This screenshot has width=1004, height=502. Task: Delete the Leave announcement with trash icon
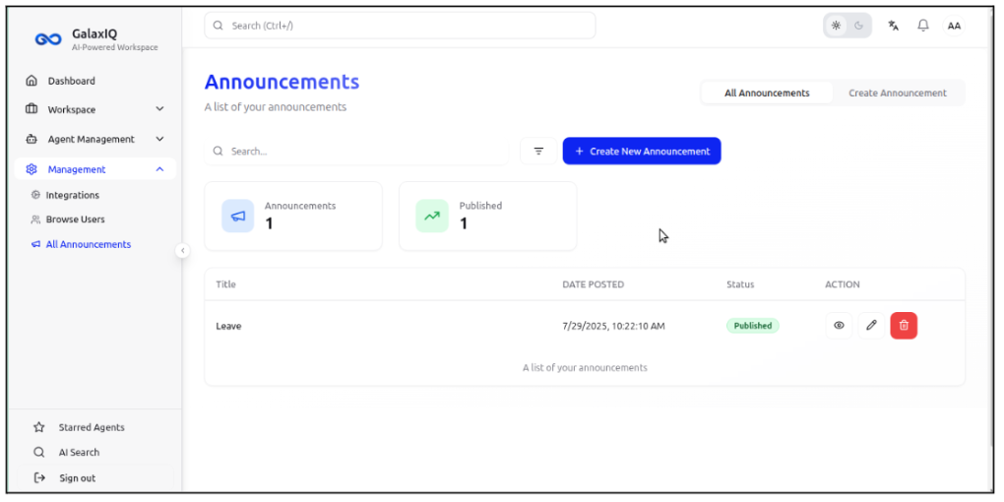tap(904, 325)
